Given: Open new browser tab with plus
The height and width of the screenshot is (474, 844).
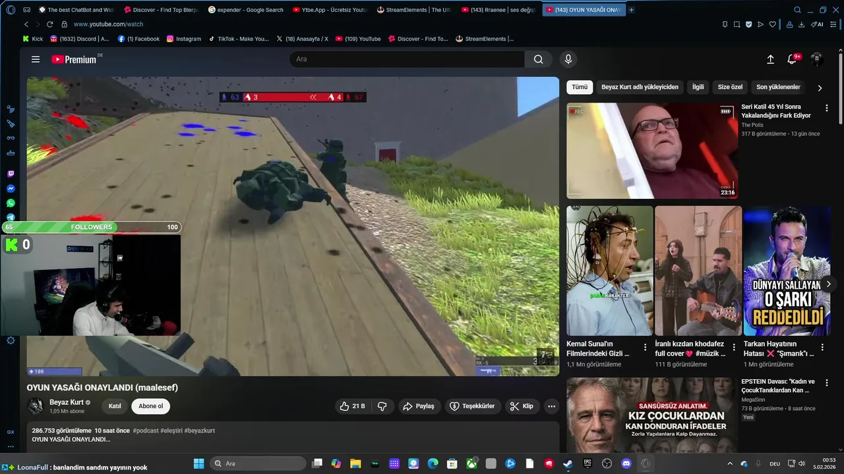Looking at the screenshot, I should click(632, 10).
